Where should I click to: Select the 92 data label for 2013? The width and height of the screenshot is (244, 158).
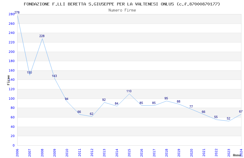(x=104, y=100)
